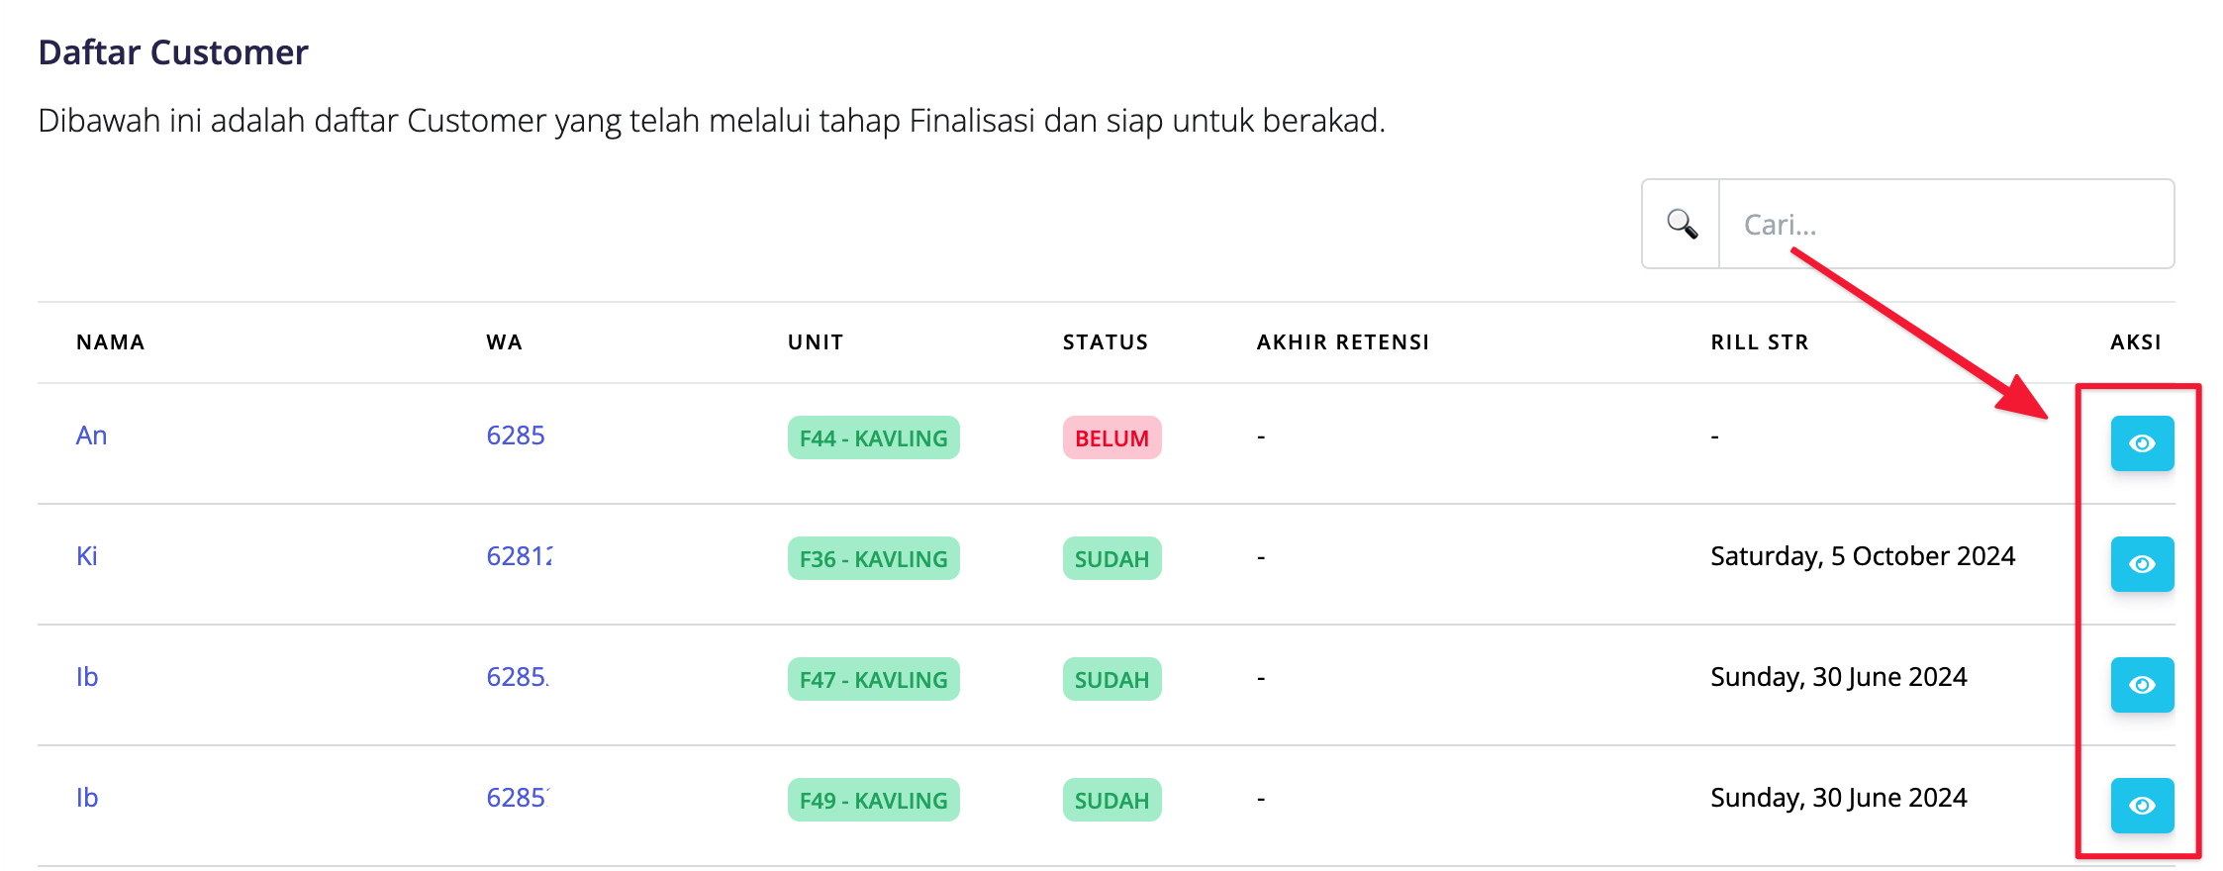Click the search magnifier icon
The height and width of the screenshot is (871, 2223).
(x=1682, y=224)
